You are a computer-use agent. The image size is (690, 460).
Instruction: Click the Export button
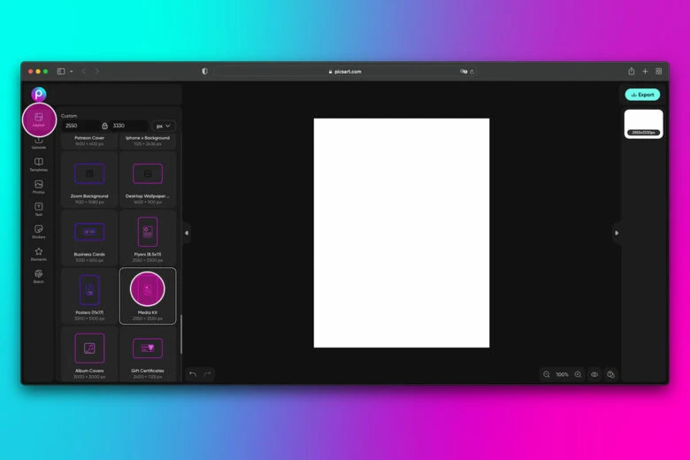642,94
